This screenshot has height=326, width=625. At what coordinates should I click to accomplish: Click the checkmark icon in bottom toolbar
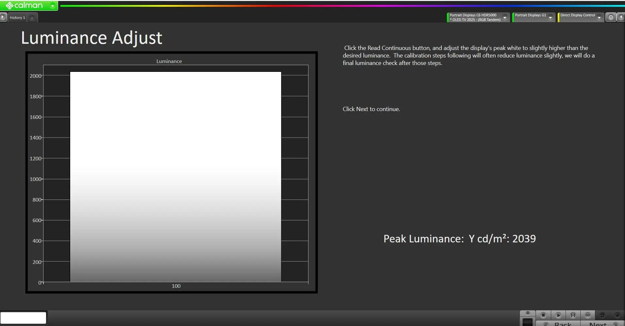(617, 315)
